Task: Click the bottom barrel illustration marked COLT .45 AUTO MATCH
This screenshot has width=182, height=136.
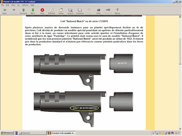Action: (70, 109)
